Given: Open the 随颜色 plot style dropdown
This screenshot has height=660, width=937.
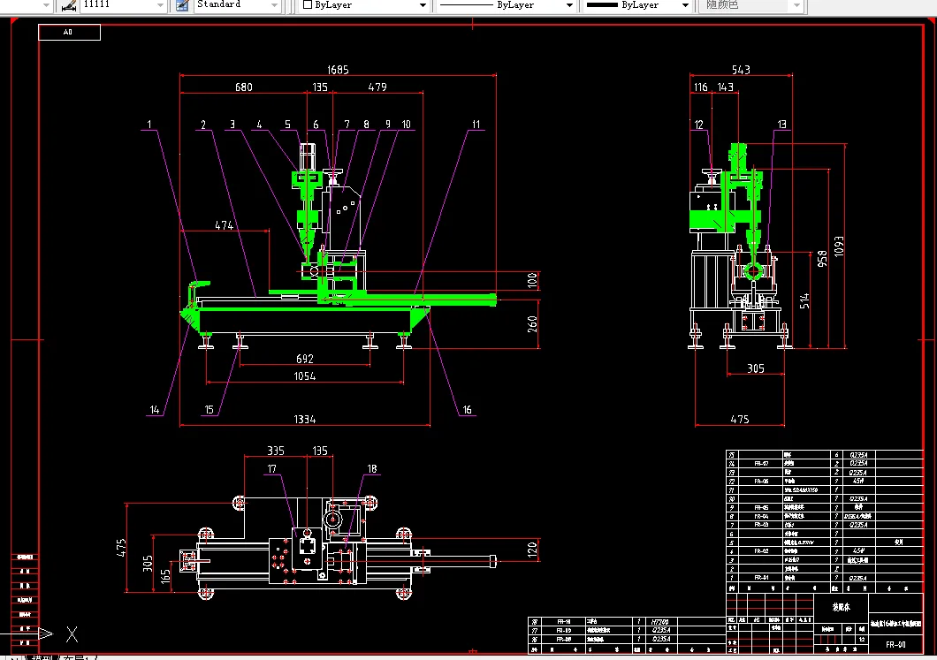Looking at the screenshot, I should 796,5.
